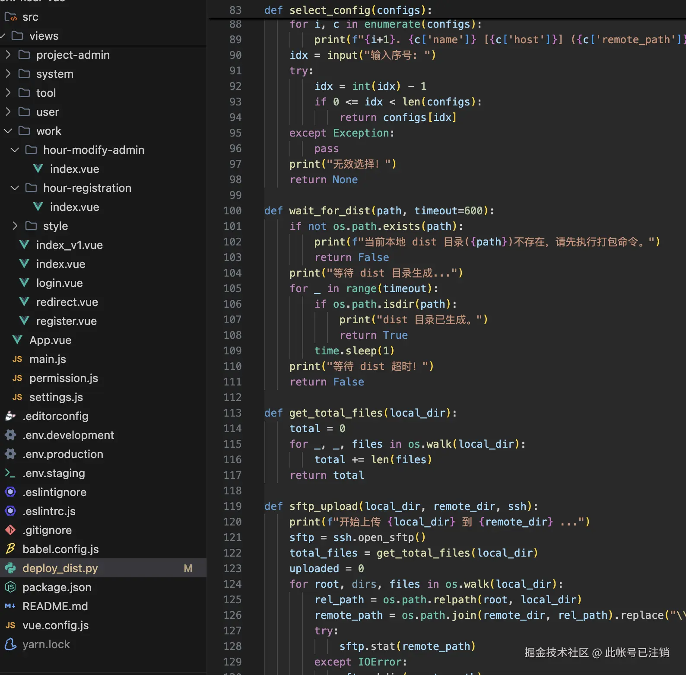Select vue.config.js in the explorer
The image size is (686, 675).
[x=55, y=625]
